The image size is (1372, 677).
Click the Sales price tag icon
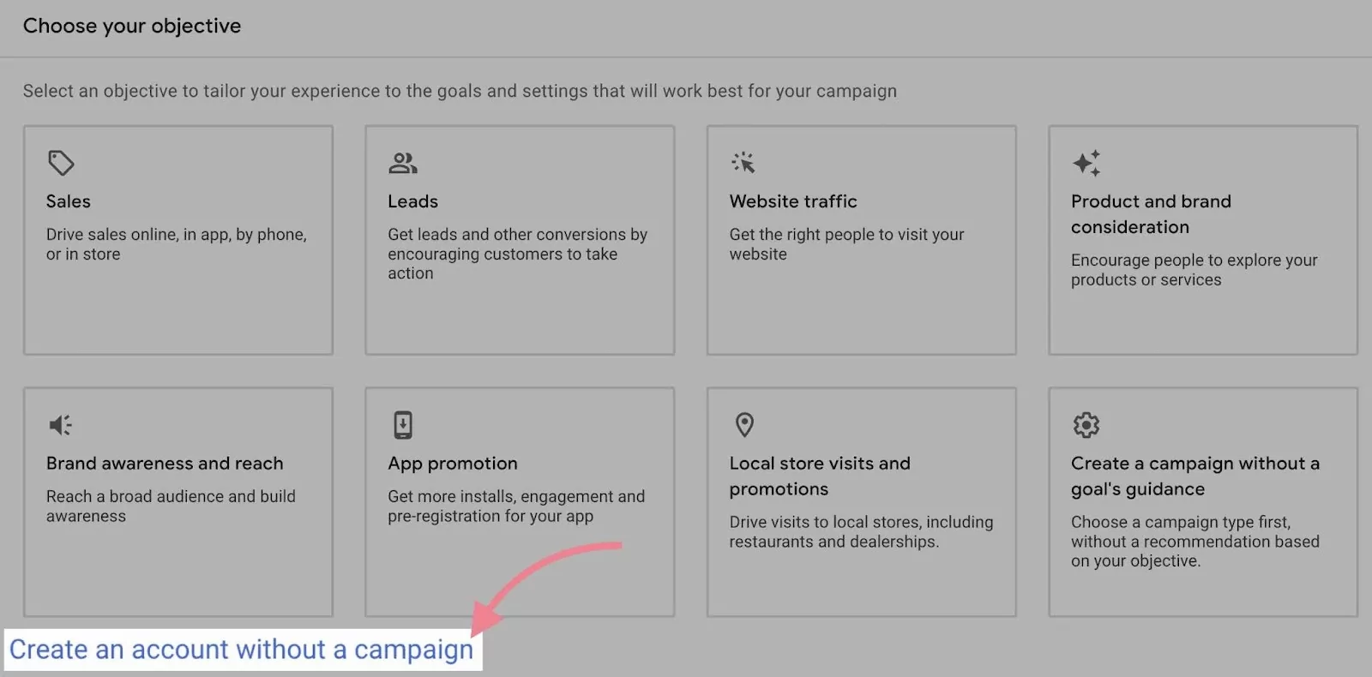(x=61, y=163)
